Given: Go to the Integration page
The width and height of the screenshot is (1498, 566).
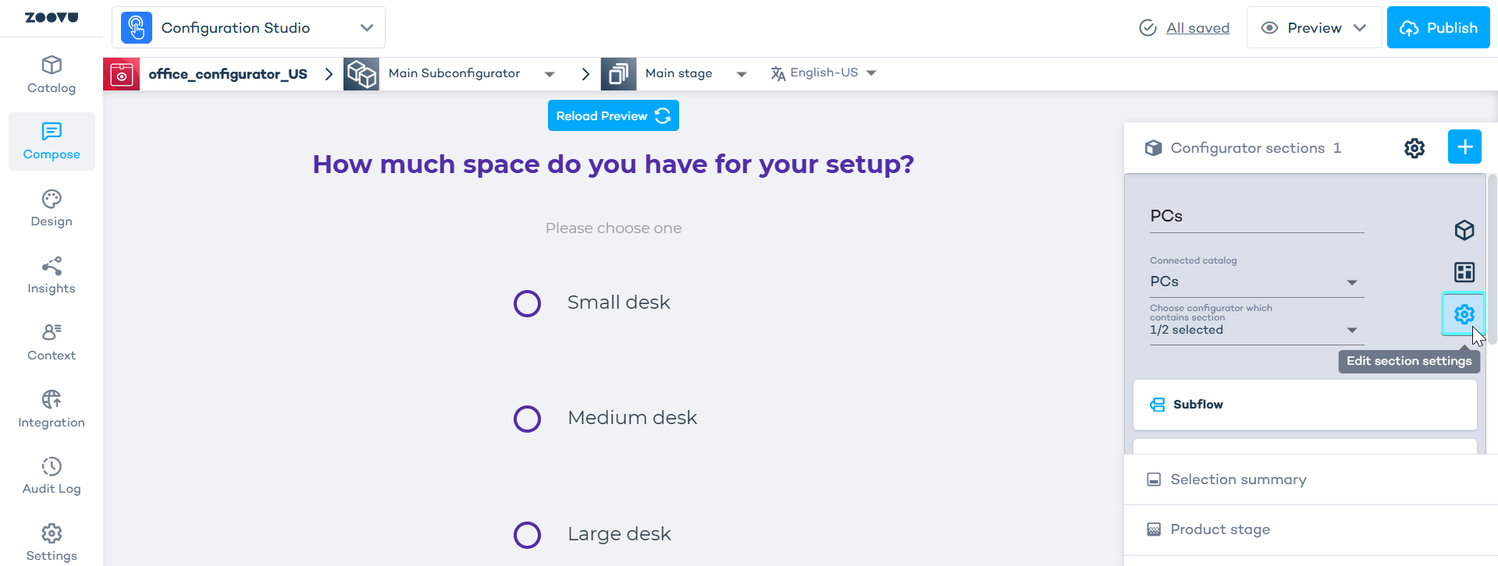Looking at the screenshot, I should pos(52,410).
